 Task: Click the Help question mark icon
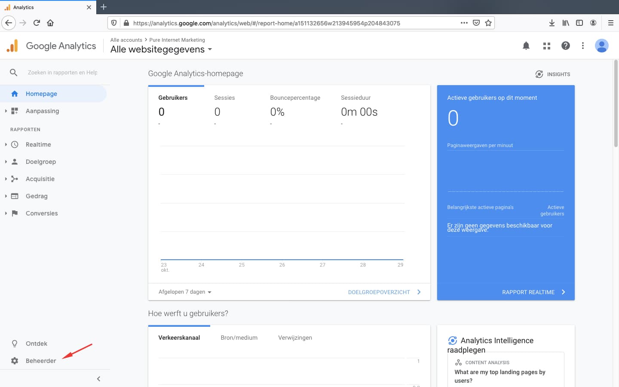(566, 46)
